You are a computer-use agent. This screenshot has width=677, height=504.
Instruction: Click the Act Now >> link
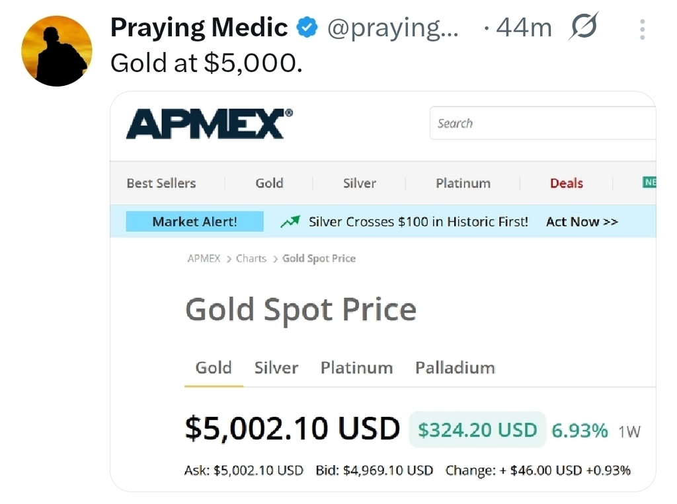point(582,222)
